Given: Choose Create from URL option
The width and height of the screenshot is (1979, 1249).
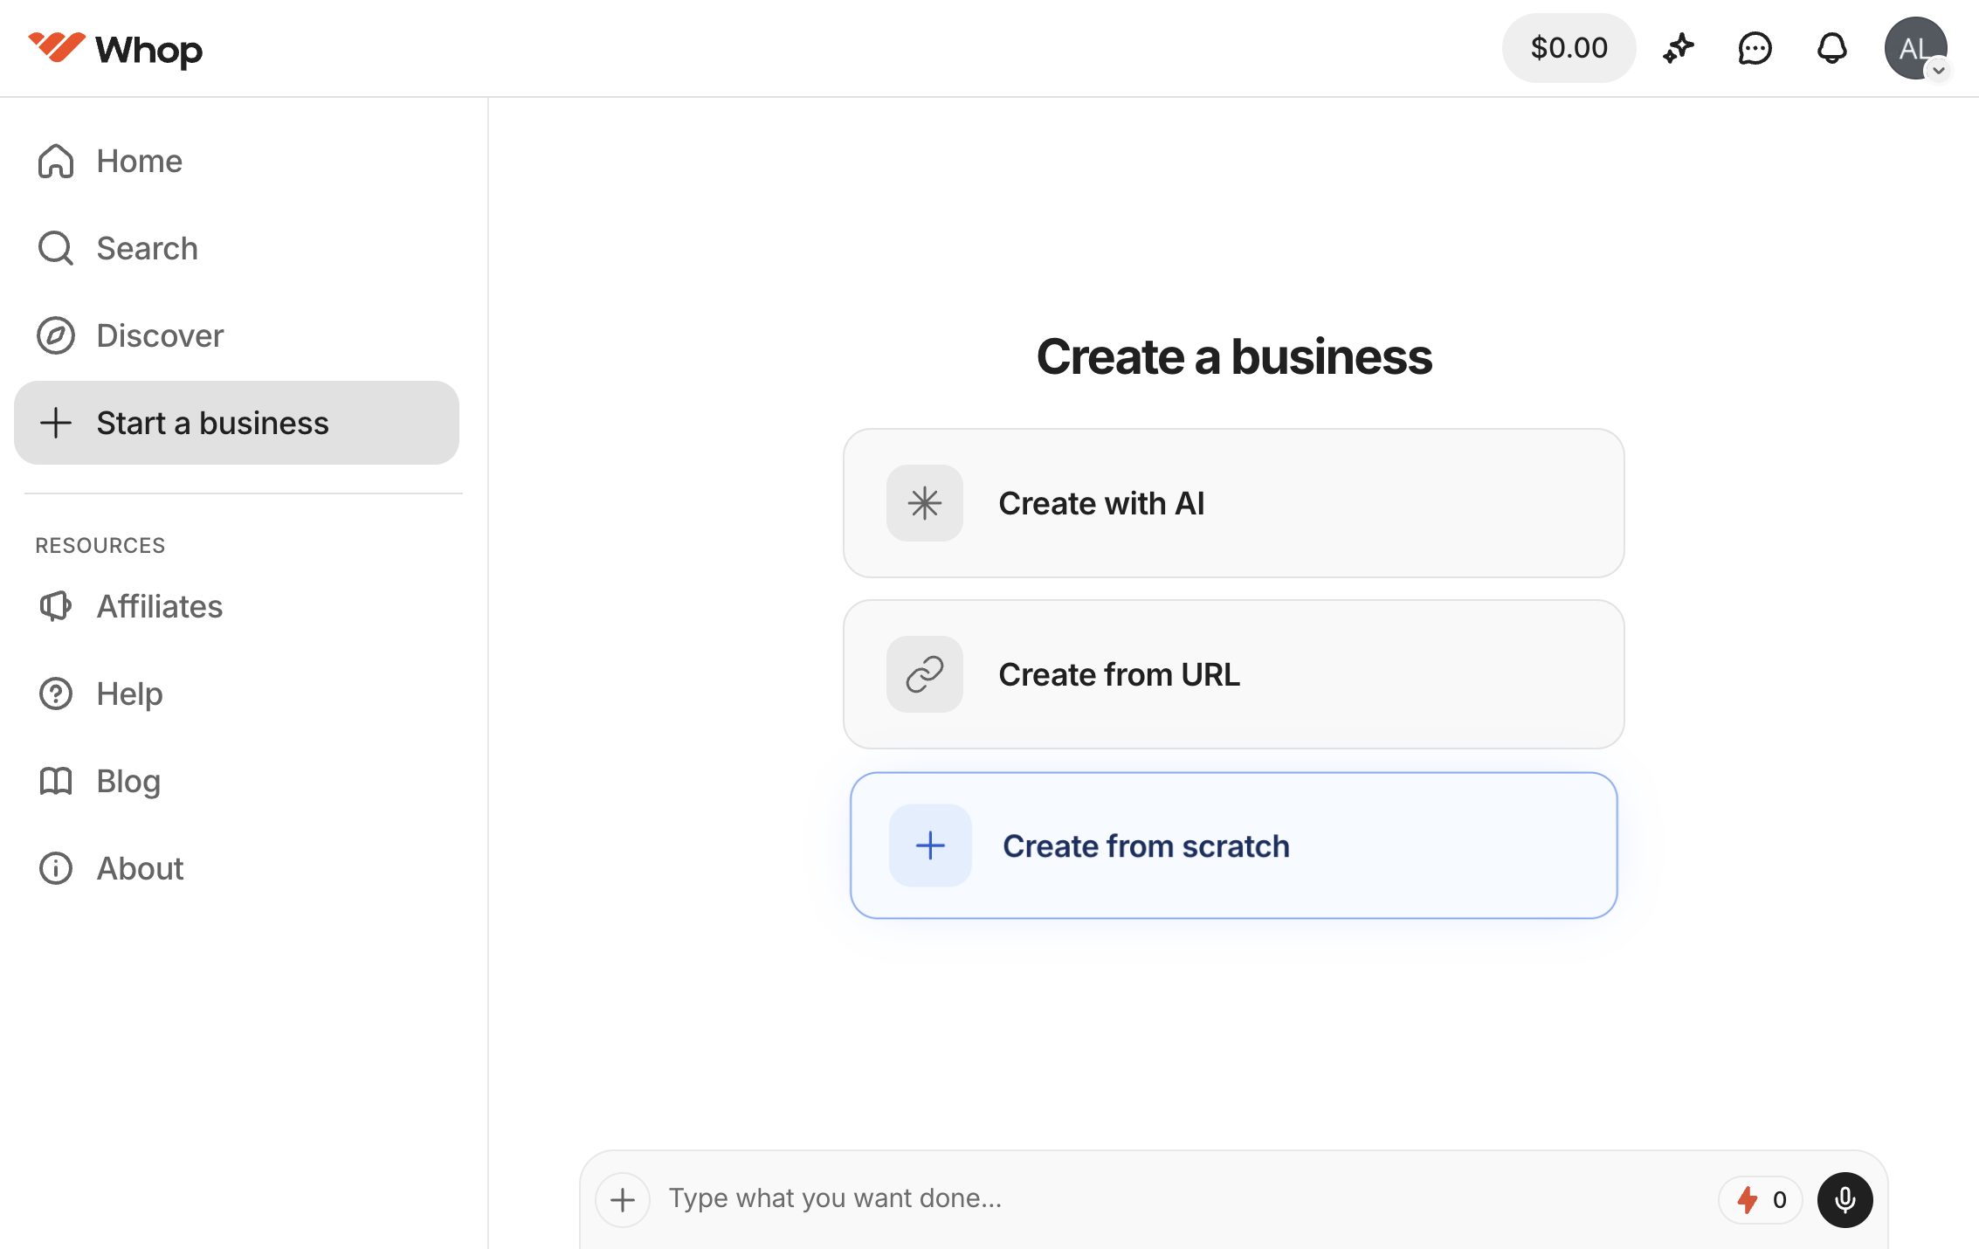Looking at the screenshot, I should click(1233, 674).
